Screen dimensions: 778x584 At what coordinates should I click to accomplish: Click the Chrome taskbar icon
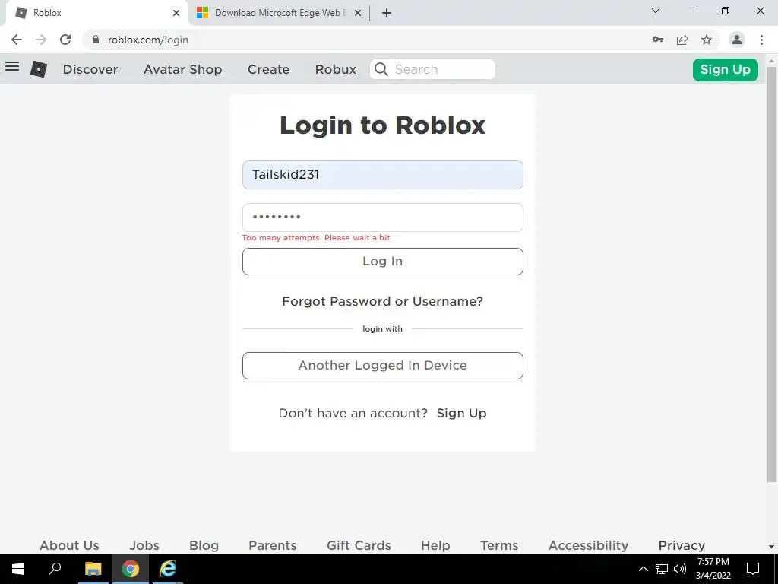pyautogui.click(x=131, y=569)
